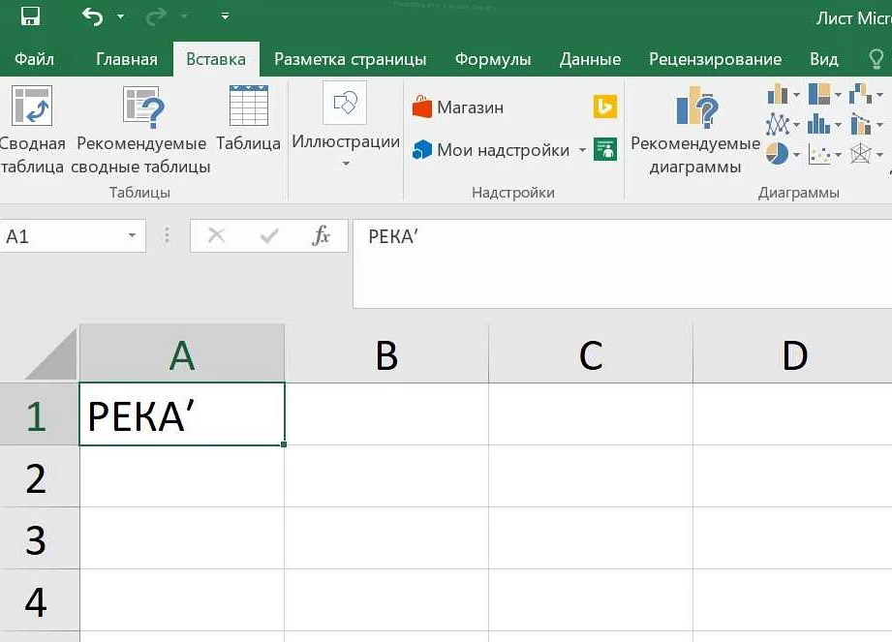Image resolution: width=892 pixels, height=642 pixels.
Task: Expand the Иллюстрации dropdown
Action: 346,164
